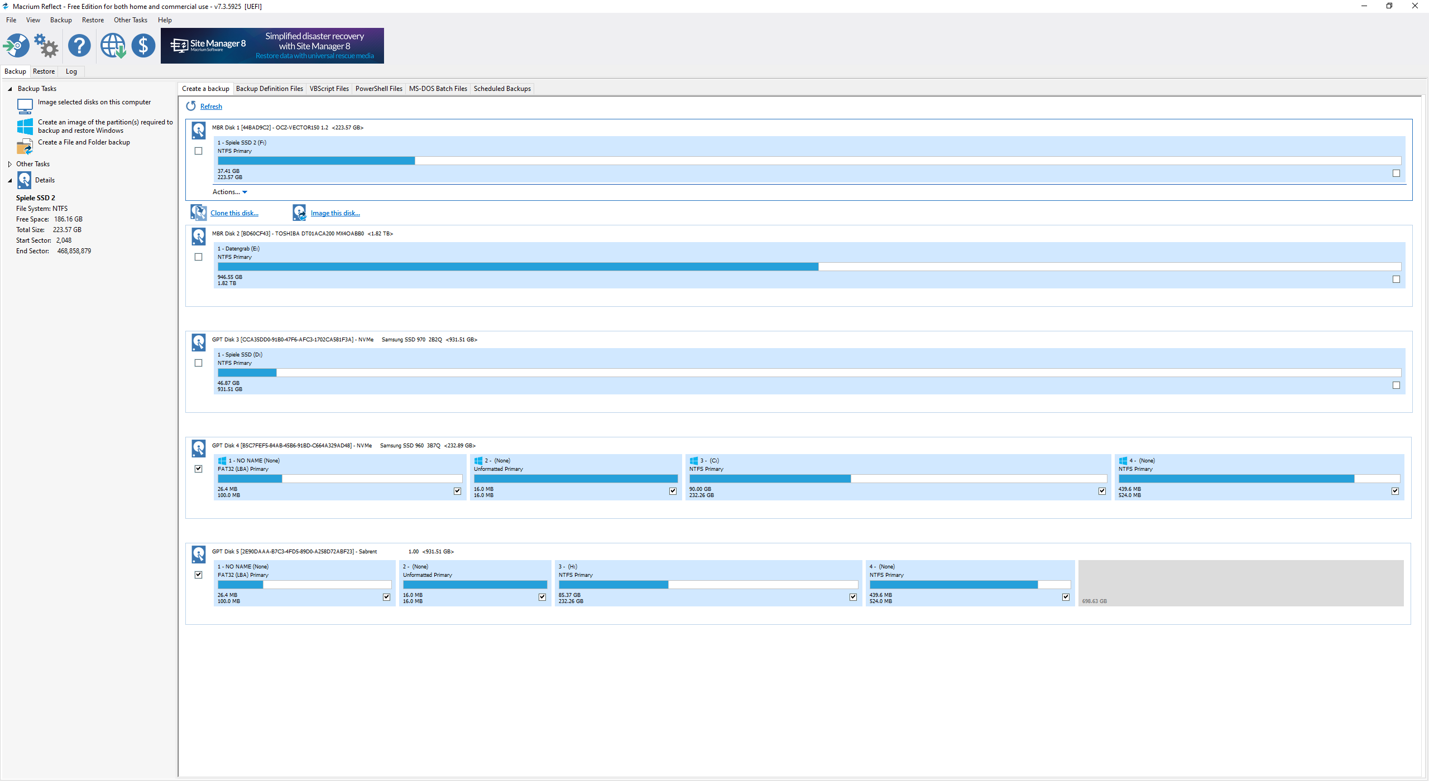Click the blue question mark help icon

click(x=79, y=46)
